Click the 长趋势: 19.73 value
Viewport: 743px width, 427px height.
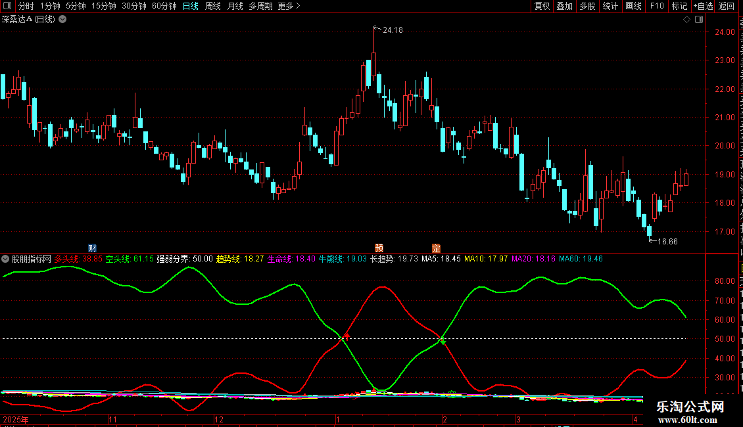point(395,259)
